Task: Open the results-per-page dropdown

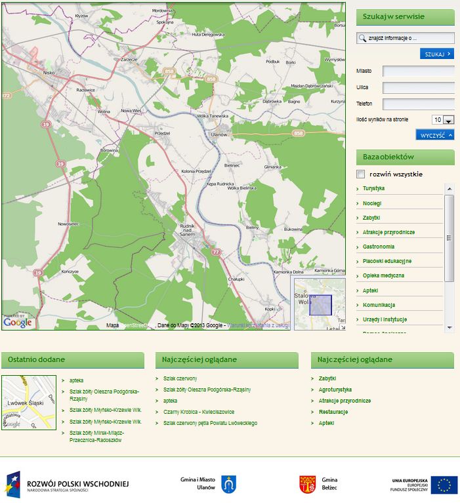Action: [x=448, y=120]
